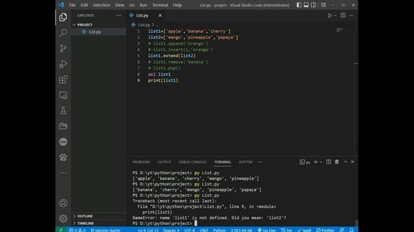Open new terminal launch profile dropdown
414x232 pixels.
(x=321, y=162)
